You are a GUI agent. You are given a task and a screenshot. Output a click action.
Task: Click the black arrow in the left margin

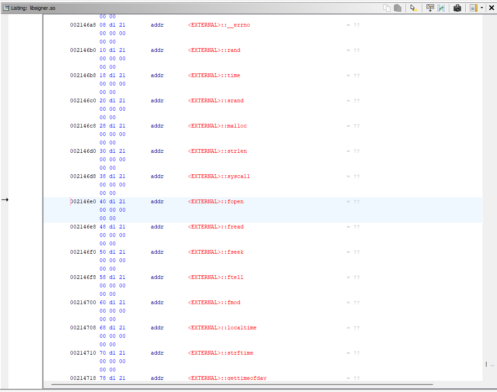pyautogui.click(x=5, y=200)
